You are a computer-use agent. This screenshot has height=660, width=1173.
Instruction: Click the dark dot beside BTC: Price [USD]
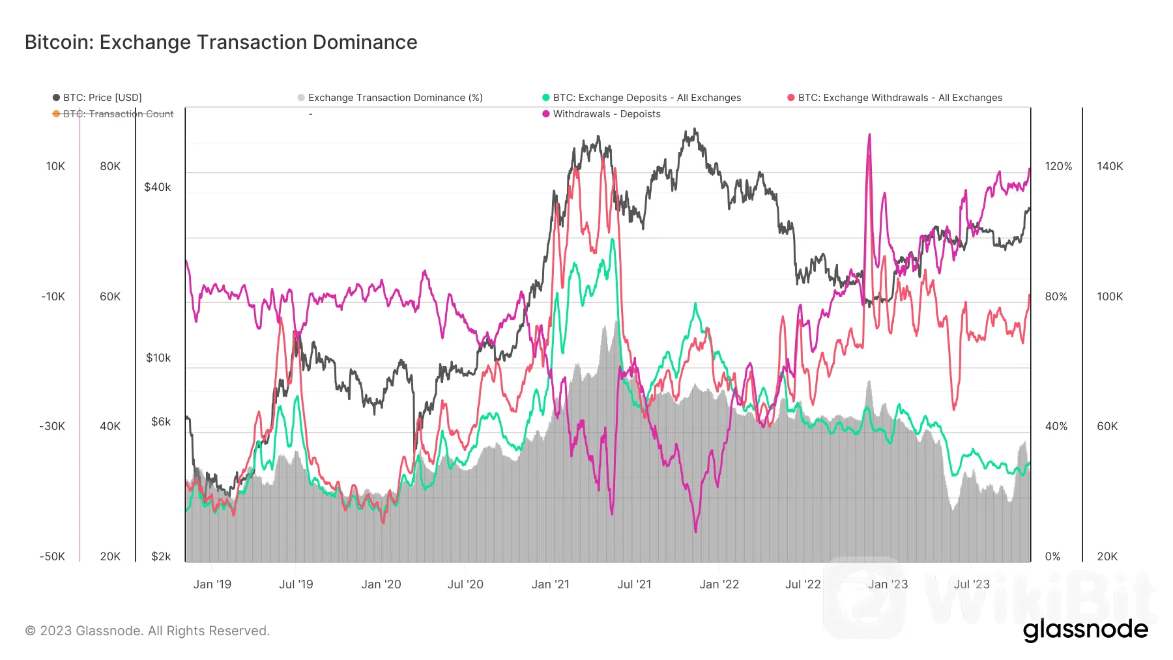tap(57, 98)
